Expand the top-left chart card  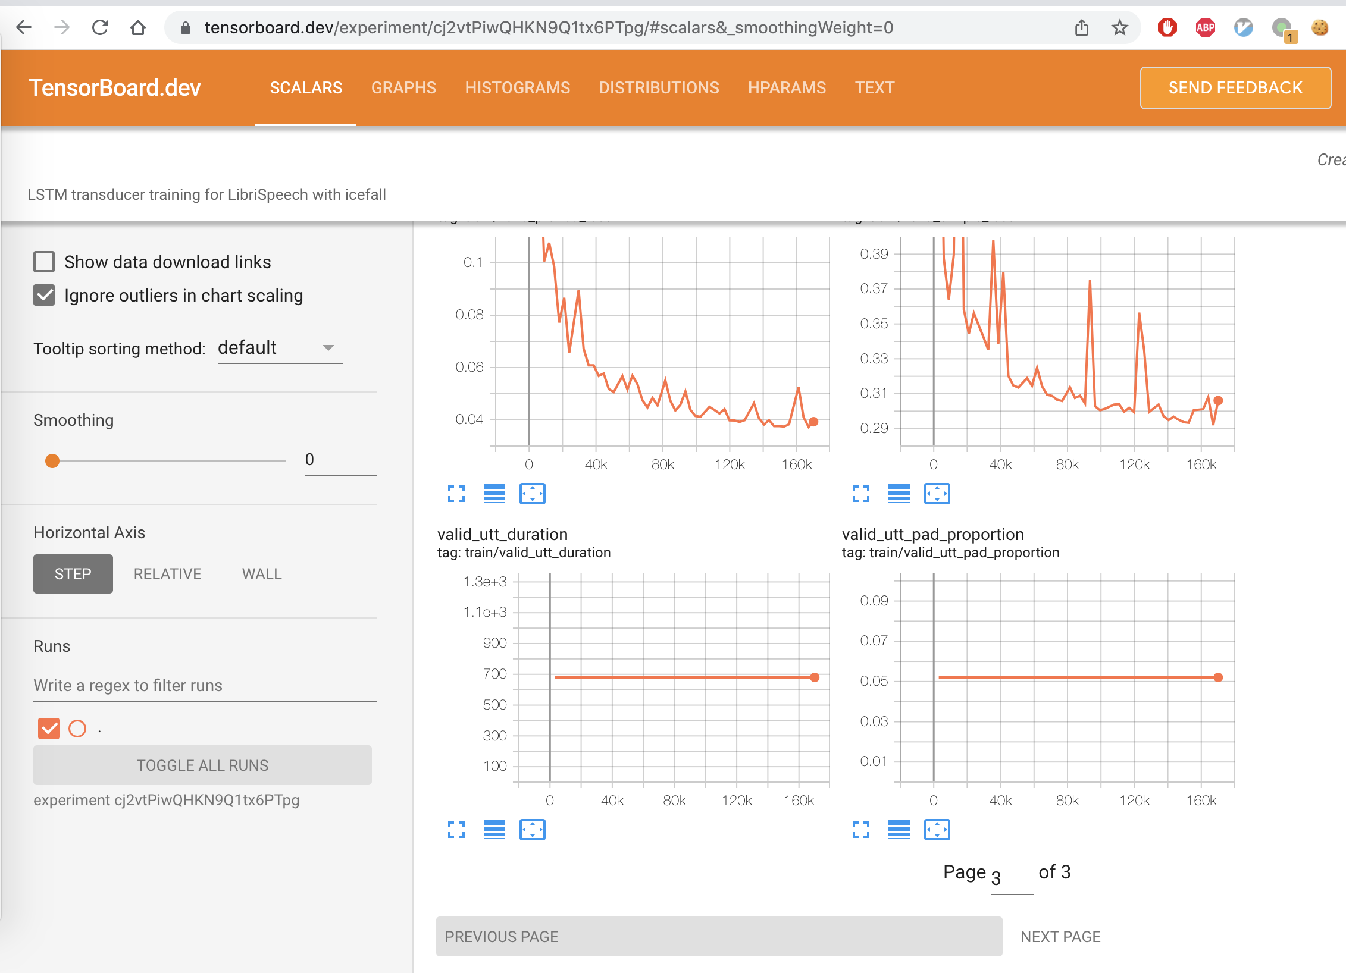pyautogui.click(x=456, y=494)
